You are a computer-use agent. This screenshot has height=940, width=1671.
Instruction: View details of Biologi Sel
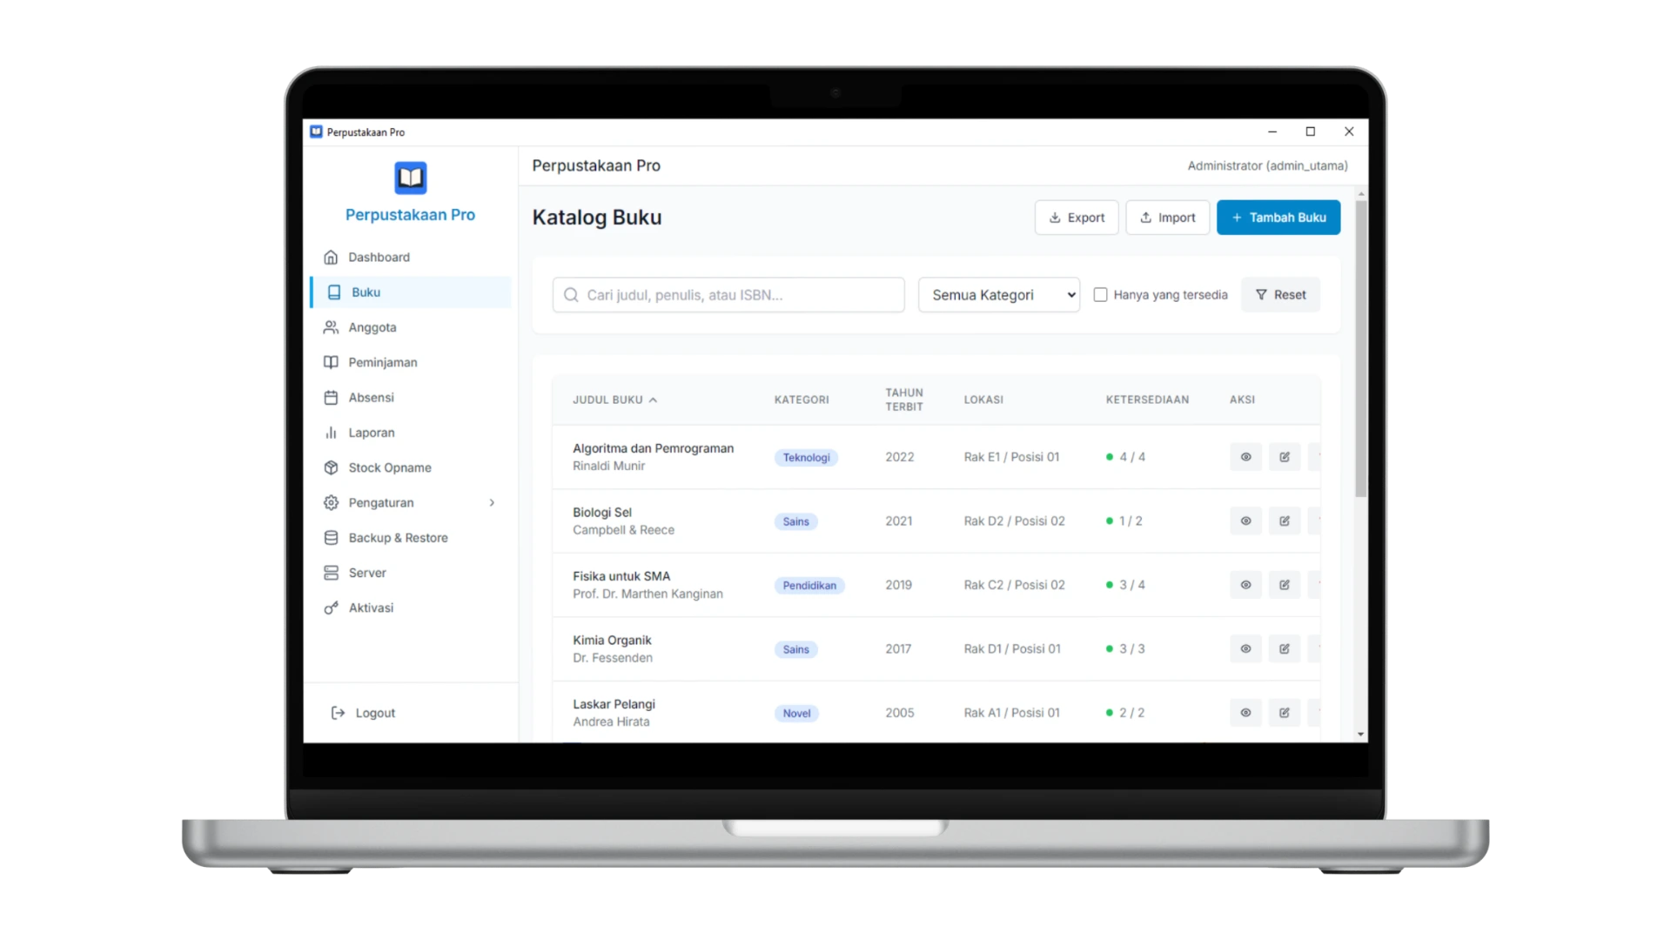click(x=1245, y=521)
